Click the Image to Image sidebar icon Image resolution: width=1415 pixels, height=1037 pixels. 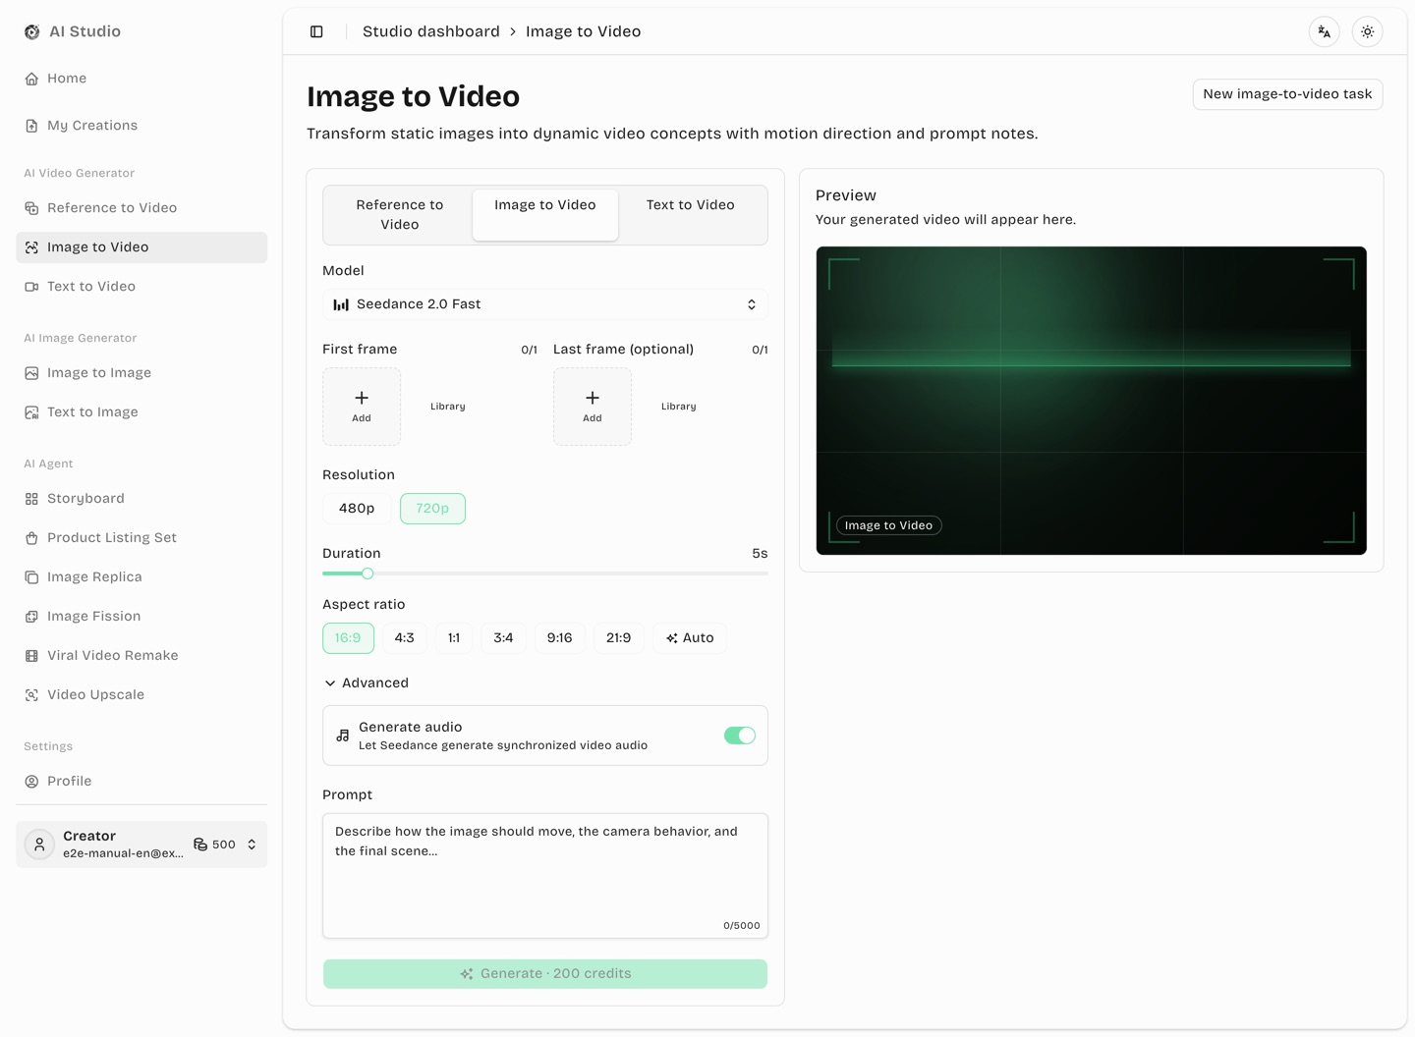pos(31,373)
